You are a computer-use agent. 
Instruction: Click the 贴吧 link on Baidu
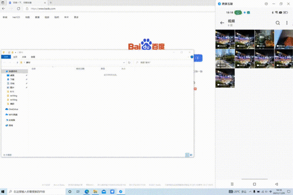[57, 17]
